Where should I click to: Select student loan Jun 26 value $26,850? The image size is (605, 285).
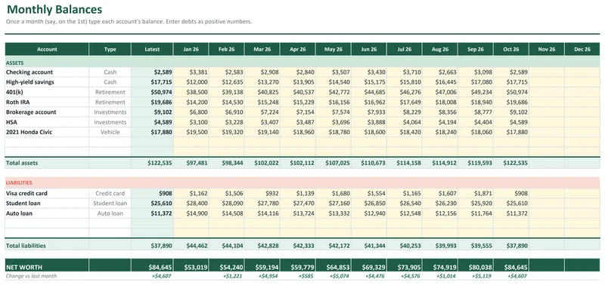[x=369, y=204]
